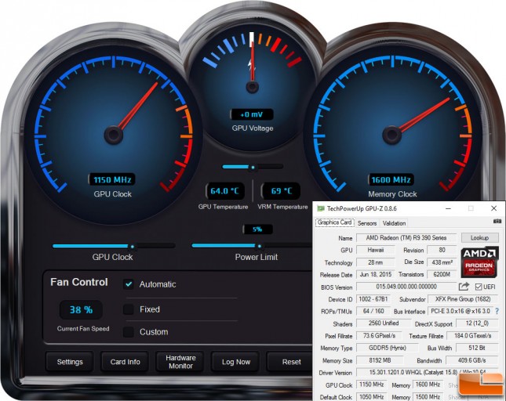Open the Sensors tab in GPU-Z
This screenshot has height=401, width=506.
(x=367, y=223)
